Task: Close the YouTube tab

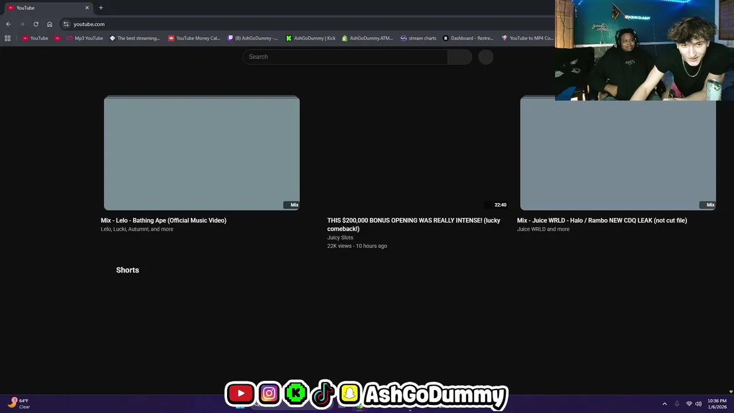Action: pos(87,8)
